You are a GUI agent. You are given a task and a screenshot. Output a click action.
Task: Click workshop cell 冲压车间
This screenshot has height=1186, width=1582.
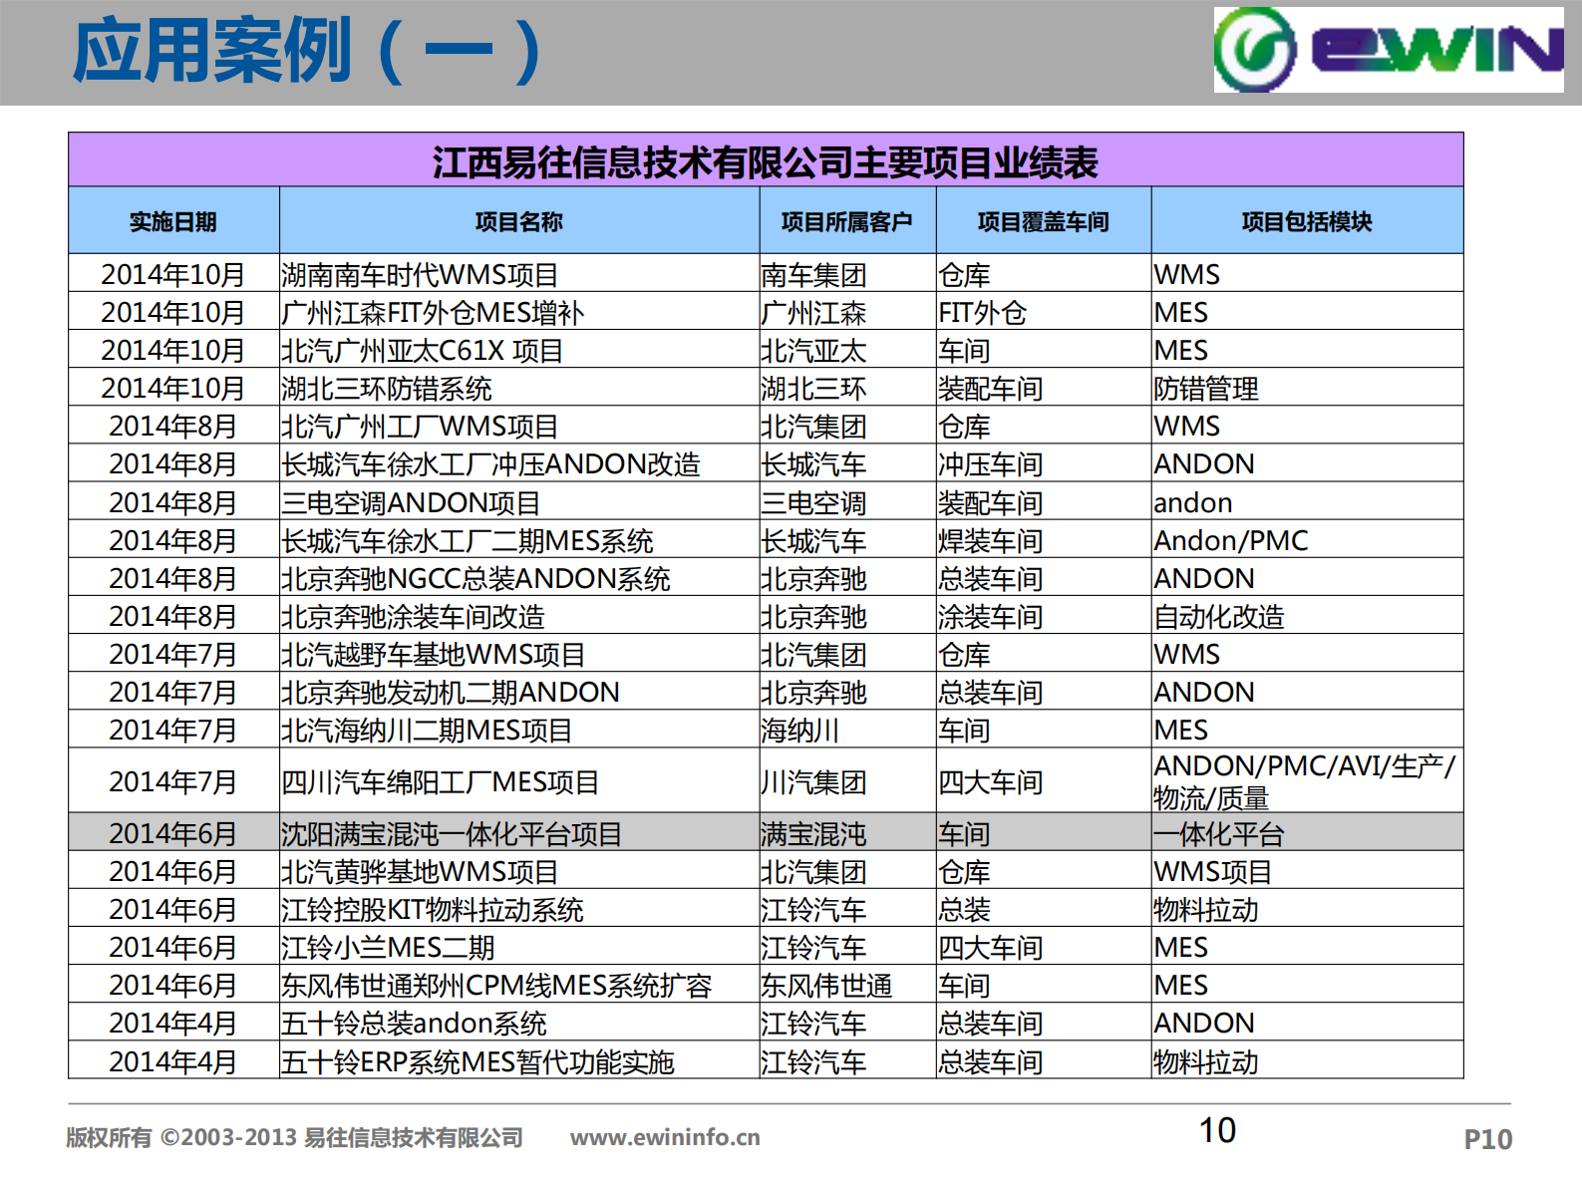(1044, 463)
